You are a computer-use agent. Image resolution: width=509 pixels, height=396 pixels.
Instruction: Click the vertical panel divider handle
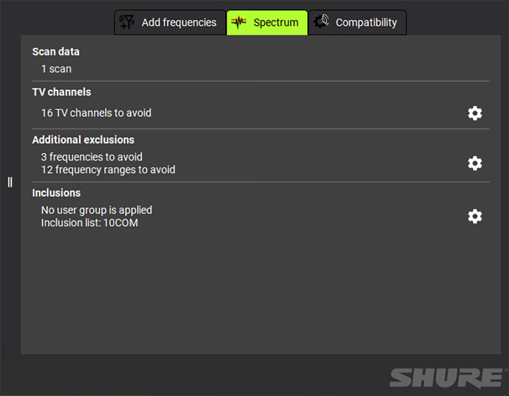10,182
